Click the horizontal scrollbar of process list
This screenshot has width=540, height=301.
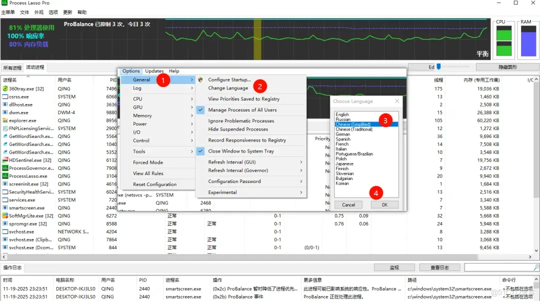pos(242,257)
